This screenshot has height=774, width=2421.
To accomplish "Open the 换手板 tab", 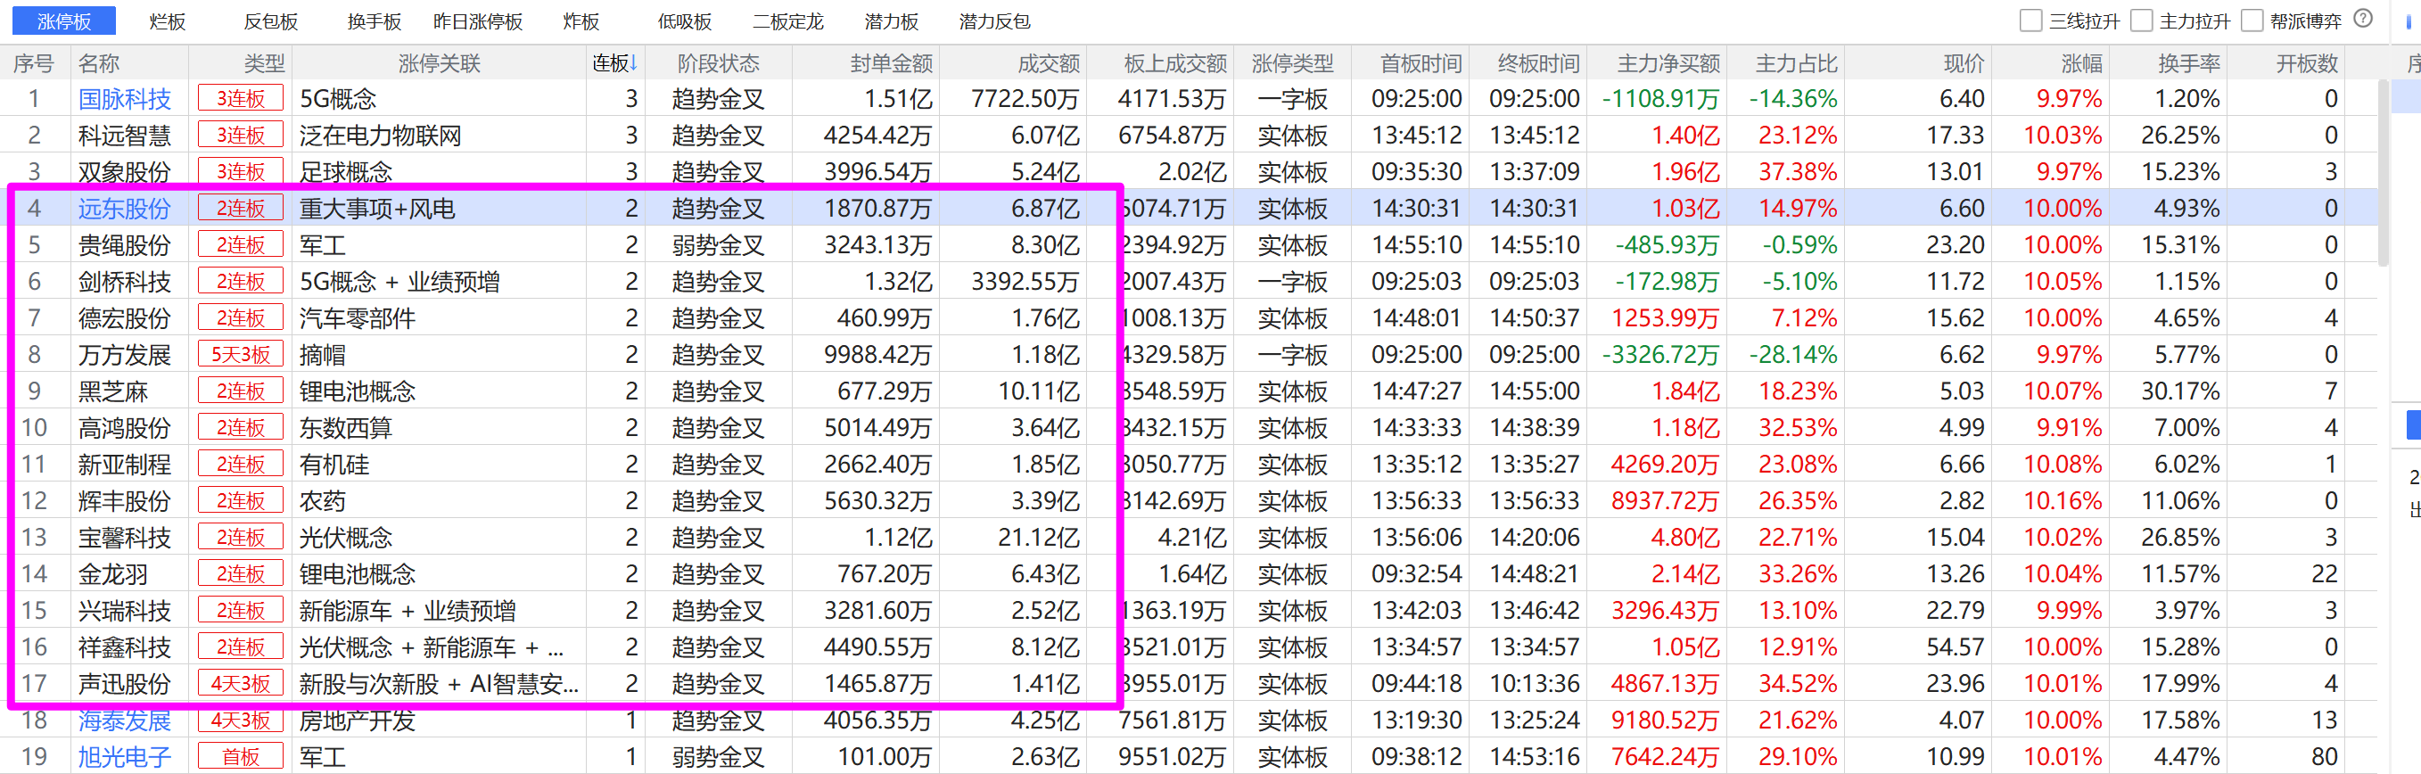I will point(374,21).
